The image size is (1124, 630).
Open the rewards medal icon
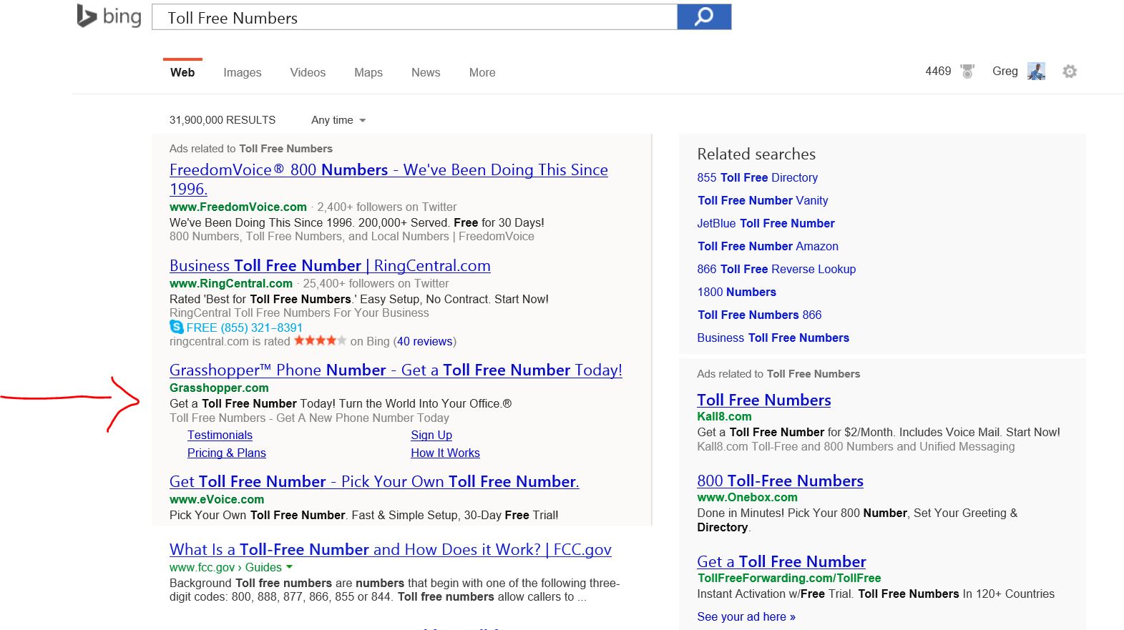967,72
